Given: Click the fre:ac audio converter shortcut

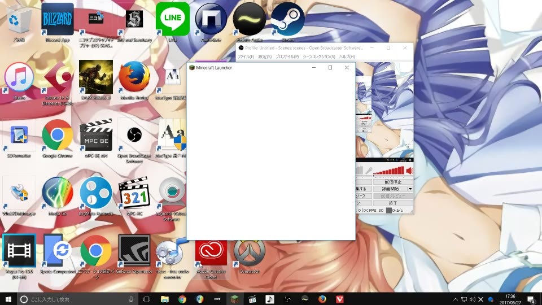Looking at the screenshot, I should coord(173,258).
